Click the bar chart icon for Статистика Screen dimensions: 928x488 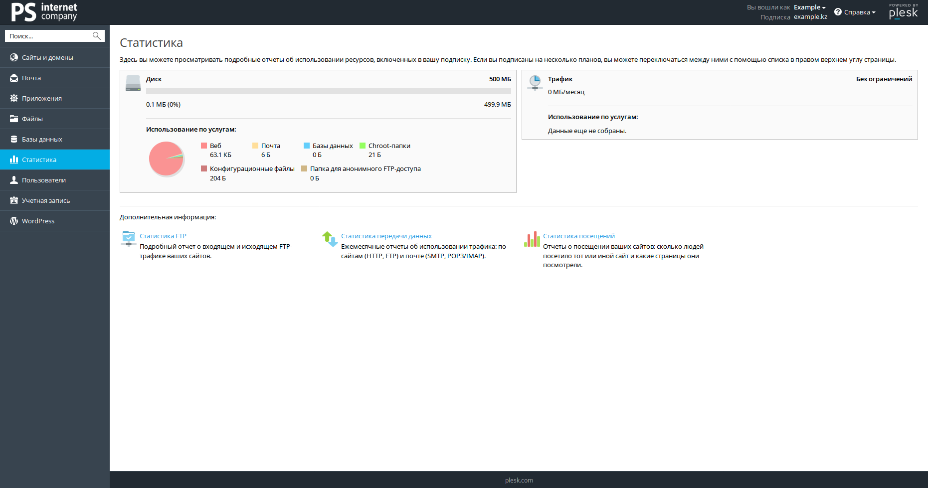tap(14, 160)
